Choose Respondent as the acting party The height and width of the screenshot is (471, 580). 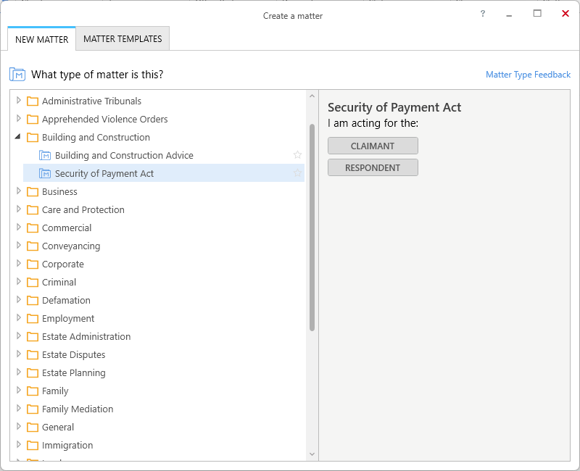373,168
